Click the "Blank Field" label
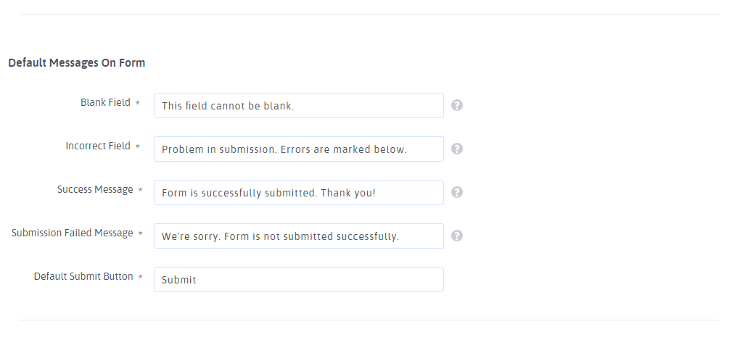This screenshot has width=748, height=340. [105, 102]
